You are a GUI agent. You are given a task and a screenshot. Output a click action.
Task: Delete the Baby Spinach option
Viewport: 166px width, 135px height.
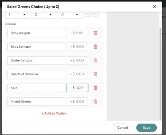click(x=95, y=47)
